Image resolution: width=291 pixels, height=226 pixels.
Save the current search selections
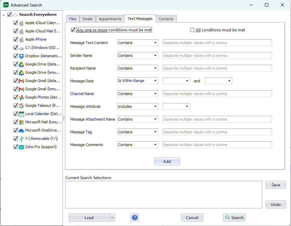[276, 185]
